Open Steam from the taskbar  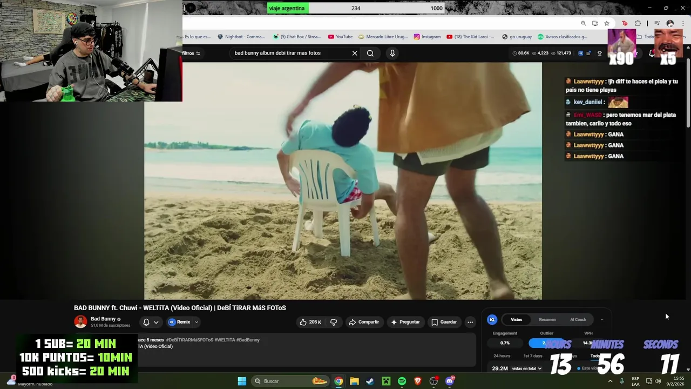pyautogui.click(x=370, y=381)
